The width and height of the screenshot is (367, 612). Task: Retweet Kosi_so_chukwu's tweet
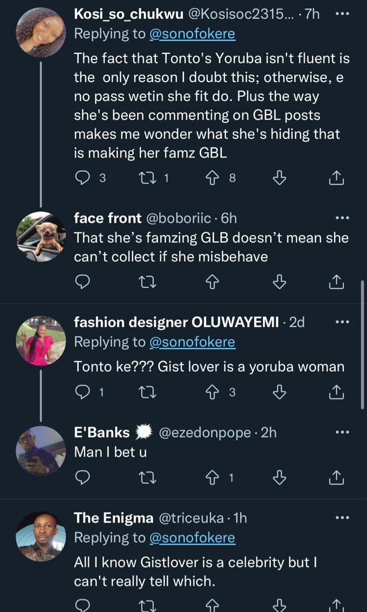(x=146, y=178)
